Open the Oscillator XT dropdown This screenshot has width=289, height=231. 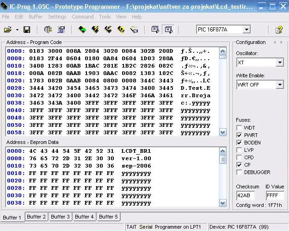(x=280, y=62)
